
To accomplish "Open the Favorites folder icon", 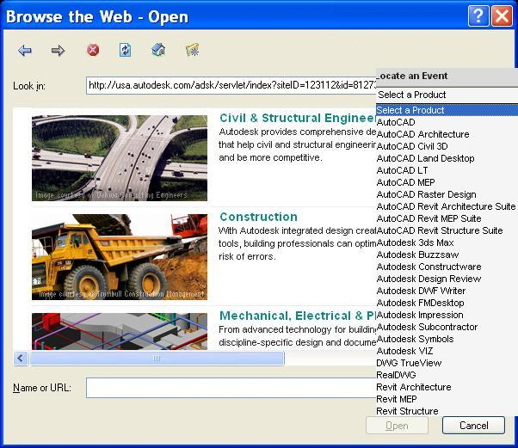I will [193, 50].
